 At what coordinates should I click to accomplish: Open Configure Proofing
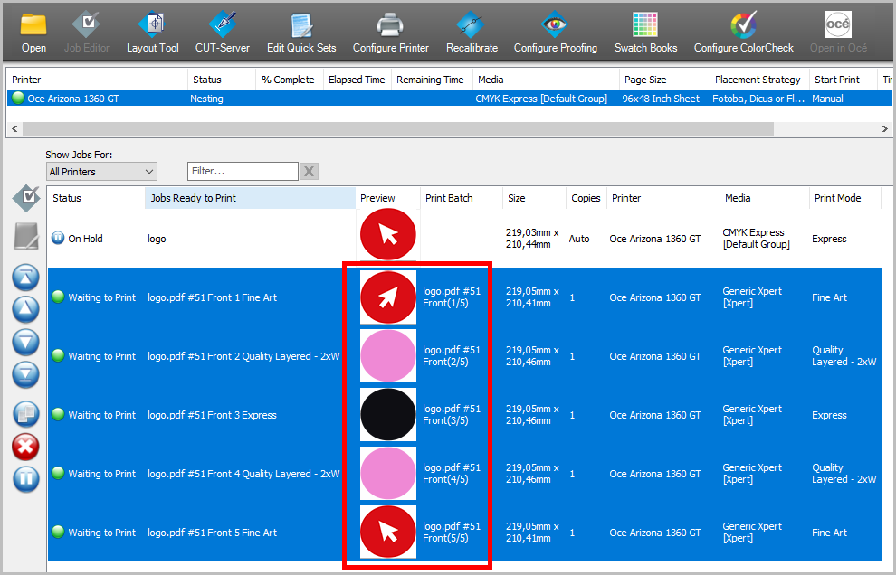(555, 32)
